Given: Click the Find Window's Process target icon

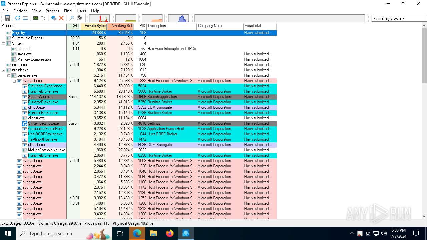Looking at the screenshot, I should [79, 18].
